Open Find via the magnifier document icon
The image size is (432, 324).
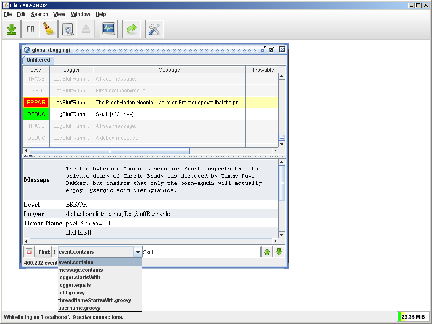(x=67, y=29)
